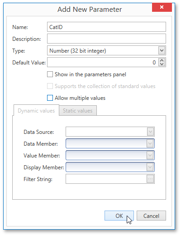
Task: Confirm with the OK button
Action: tap(119, 216)
